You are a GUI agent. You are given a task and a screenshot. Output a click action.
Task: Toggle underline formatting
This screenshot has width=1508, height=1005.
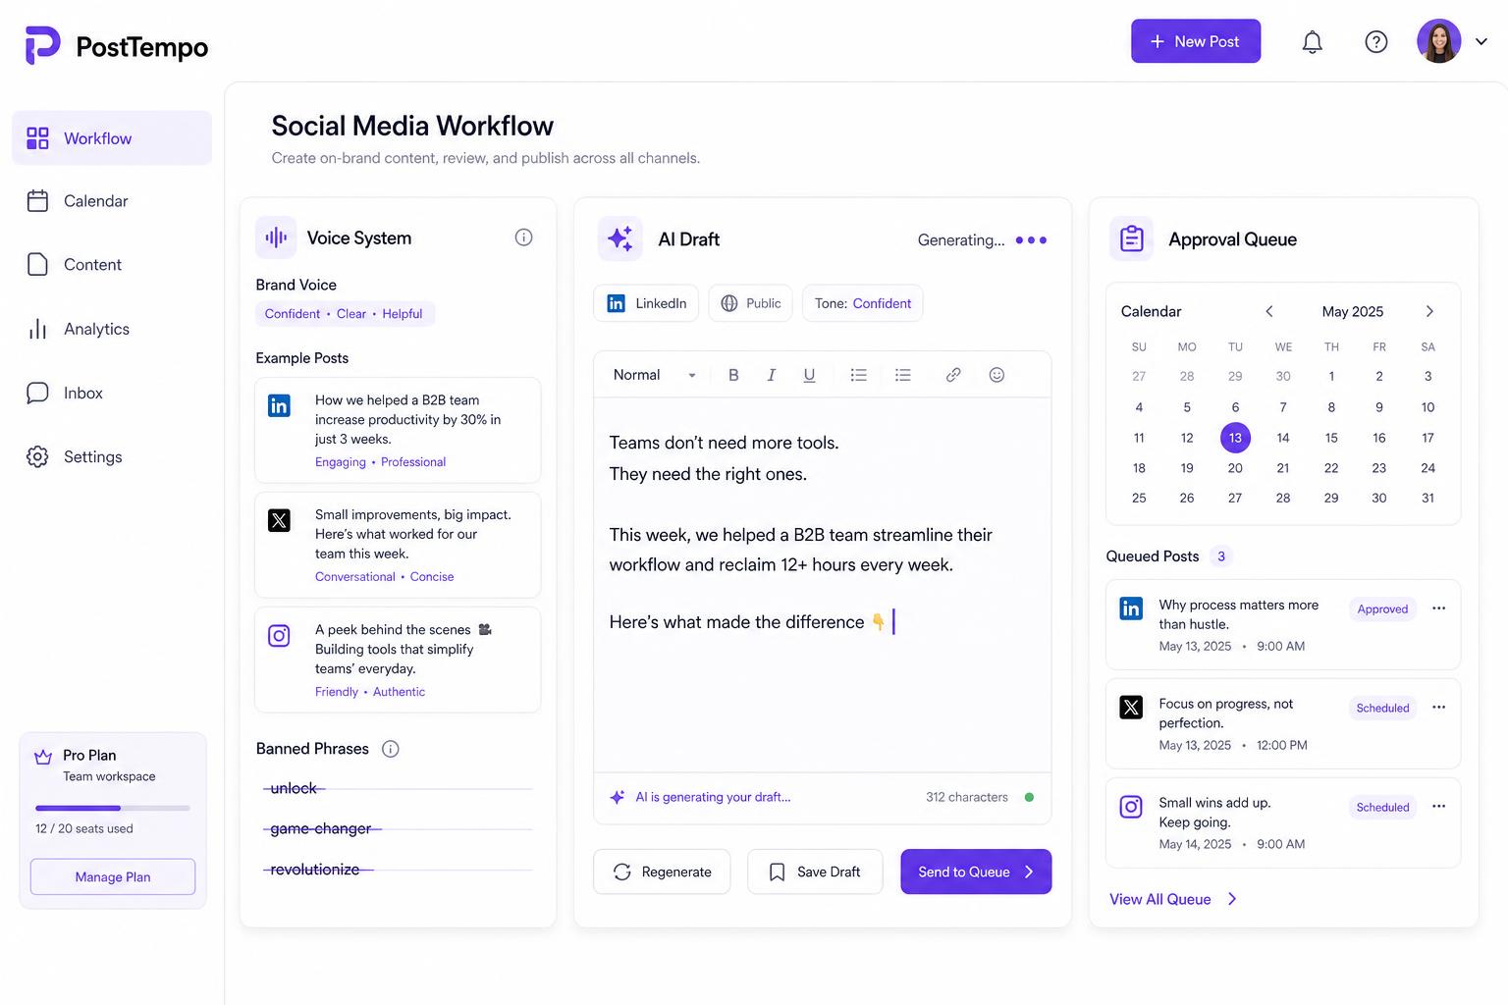pos(809,375)
